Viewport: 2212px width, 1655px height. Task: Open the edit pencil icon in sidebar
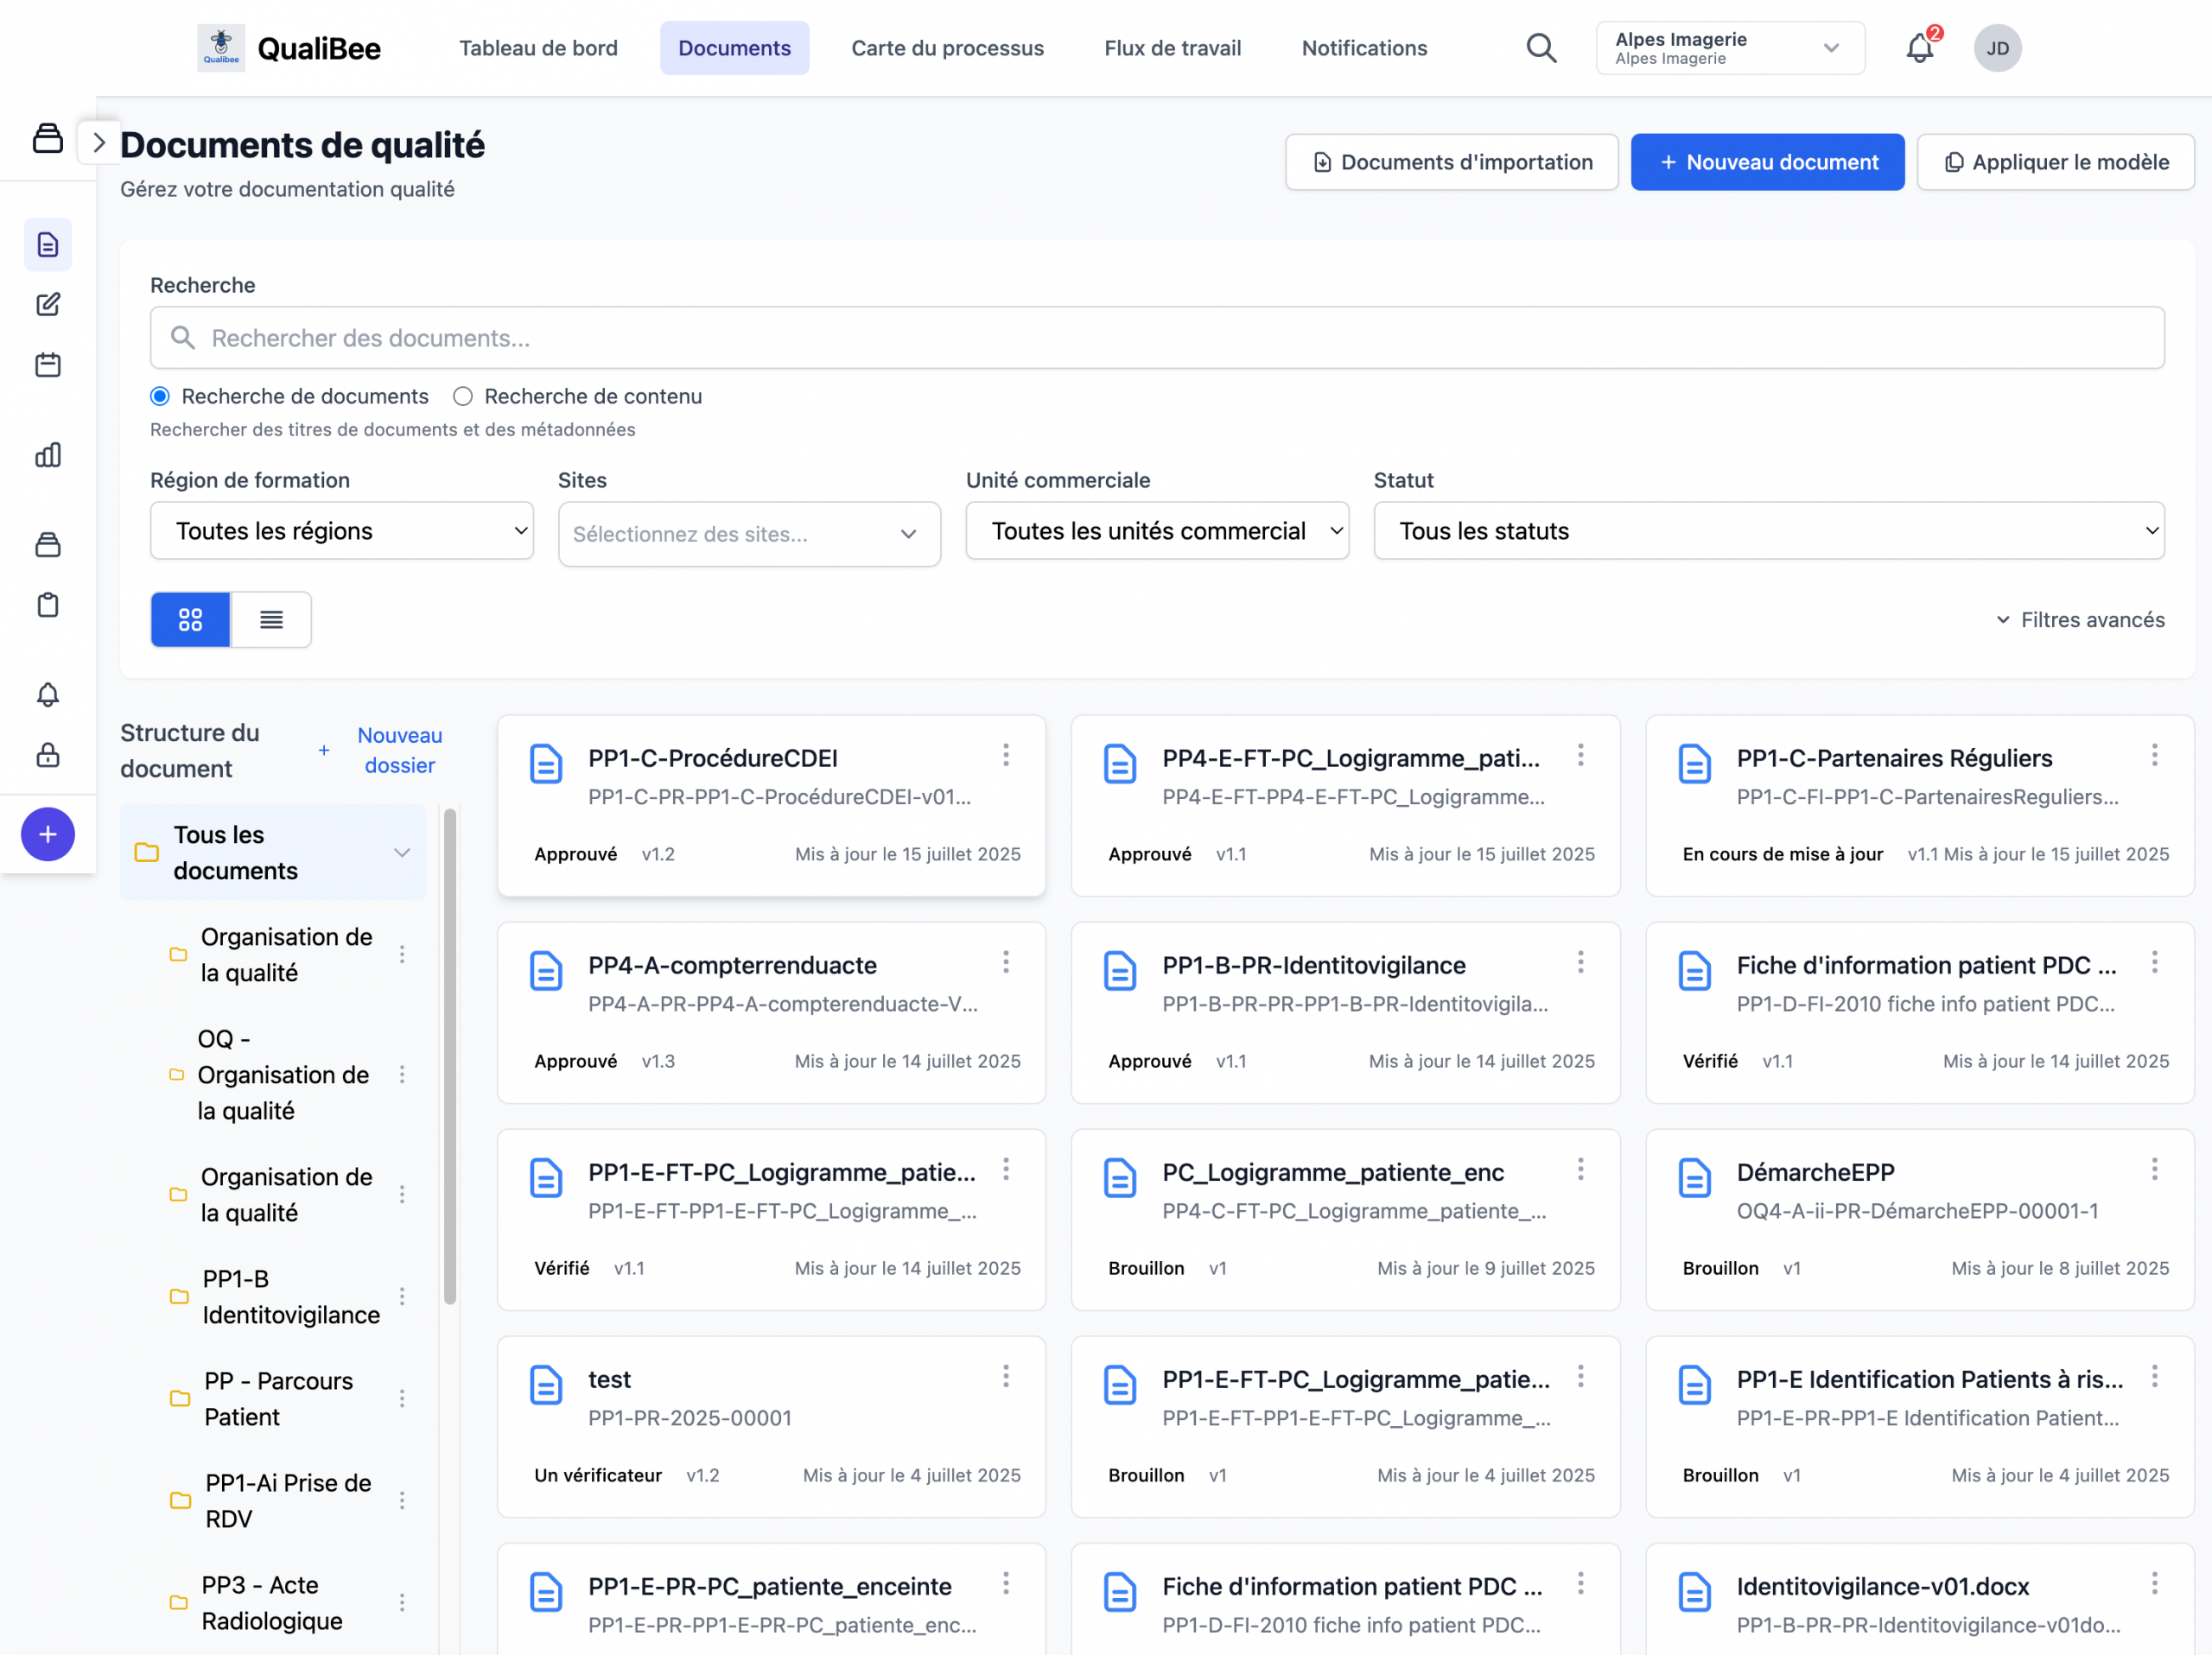(x=48, y=305)
